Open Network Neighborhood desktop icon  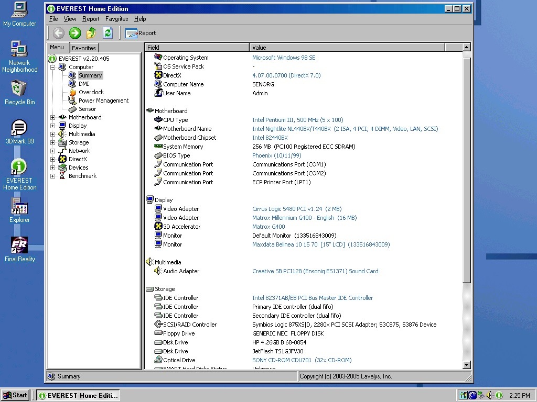tap(19, 57)
